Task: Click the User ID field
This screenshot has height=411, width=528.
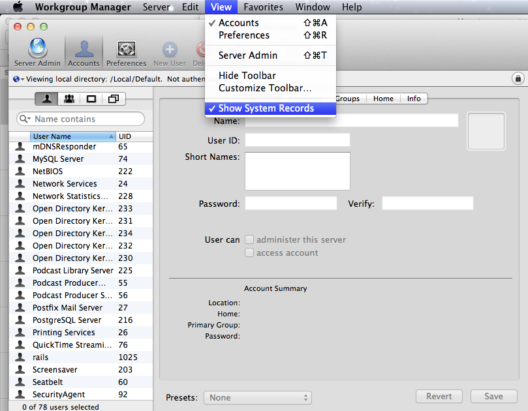Action: pyautogui.click(x=298, y=140)
